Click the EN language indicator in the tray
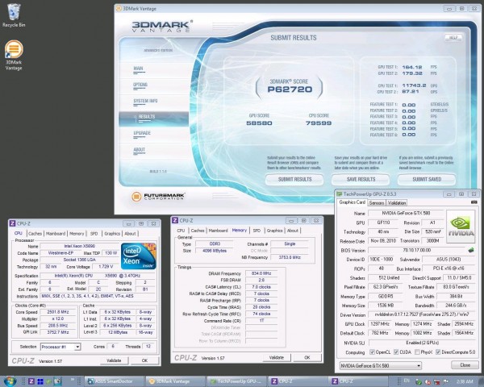Image resolution: width=484 pixels, height=387 pixels. (x=407, y=381)
